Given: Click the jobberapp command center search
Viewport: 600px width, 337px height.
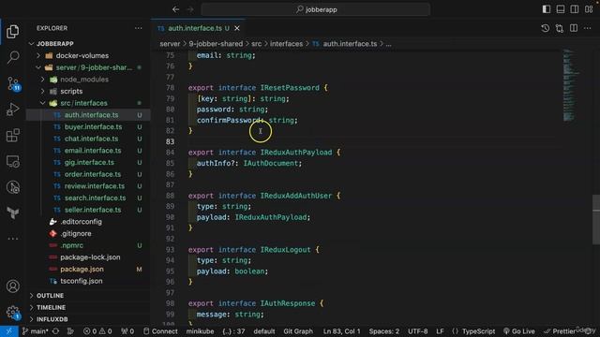Looking at the screenshot, I should (x=316, y=9).
